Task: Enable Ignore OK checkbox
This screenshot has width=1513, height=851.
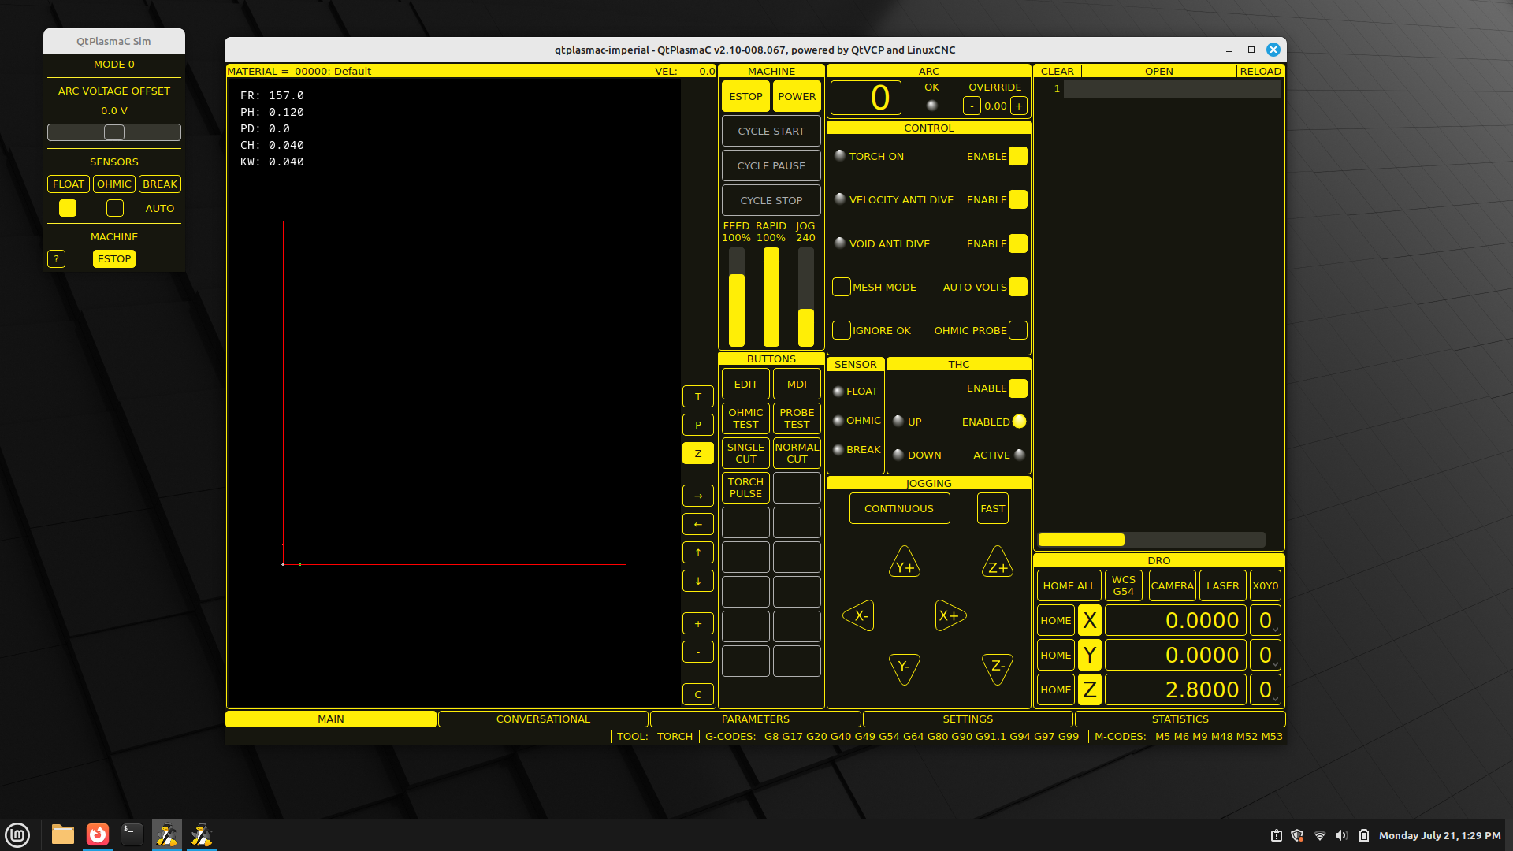Action: point(842,330)
